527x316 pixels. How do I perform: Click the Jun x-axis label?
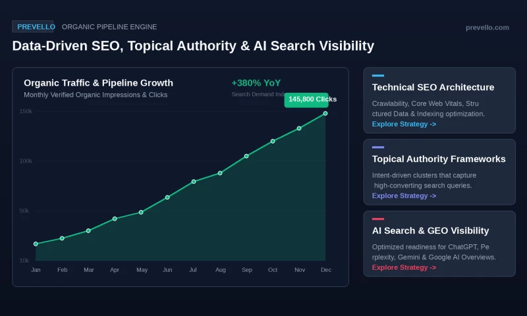coord(167,270)
